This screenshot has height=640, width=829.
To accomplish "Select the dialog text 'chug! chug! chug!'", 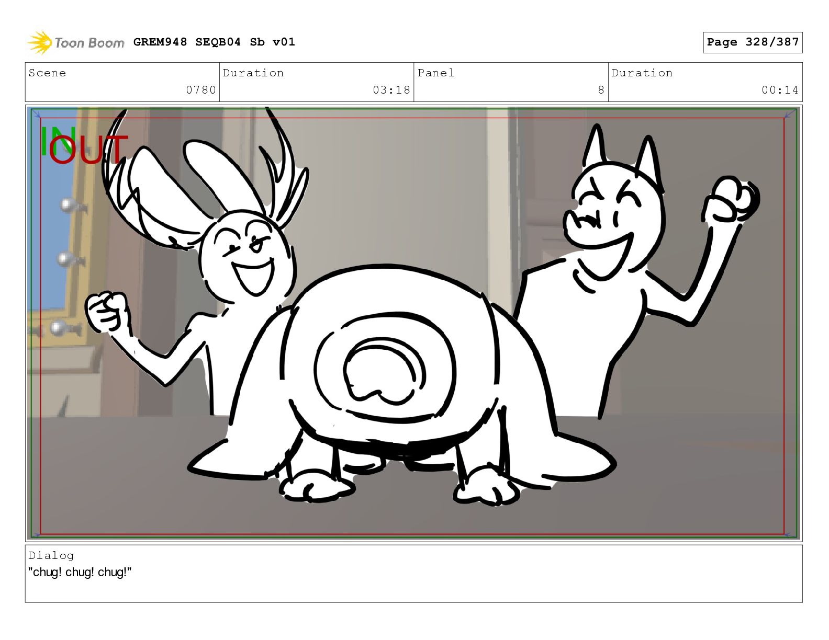I will tap(80, 572).
